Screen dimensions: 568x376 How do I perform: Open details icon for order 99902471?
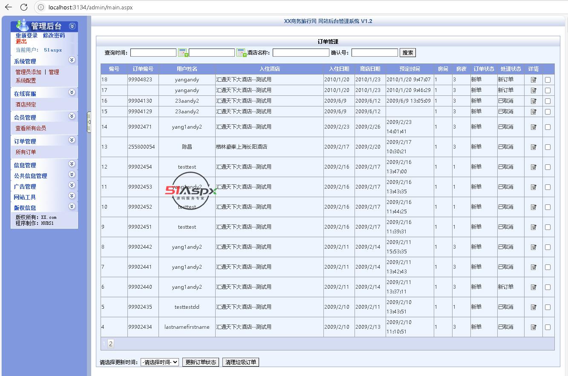click(533, 127)
